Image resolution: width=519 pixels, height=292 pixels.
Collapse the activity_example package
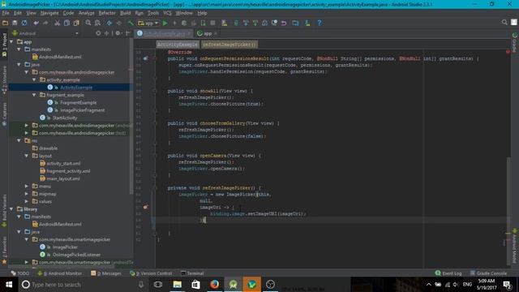coord(34,79)
